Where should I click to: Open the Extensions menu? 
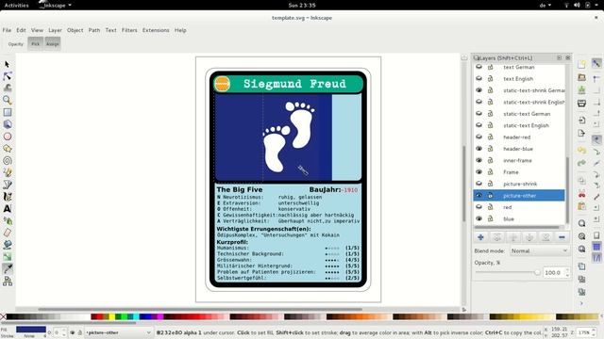click(x=156, y=30)
